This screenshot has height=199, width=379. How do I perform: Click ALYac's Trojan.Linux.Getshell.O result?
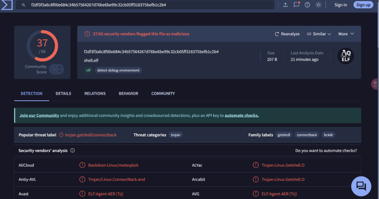283,165
